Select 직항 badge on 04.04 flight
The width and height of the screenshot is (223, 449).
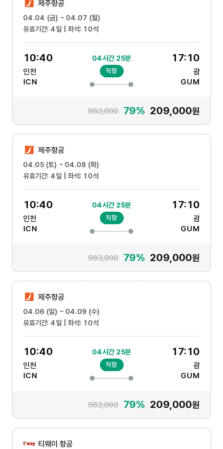111,71
